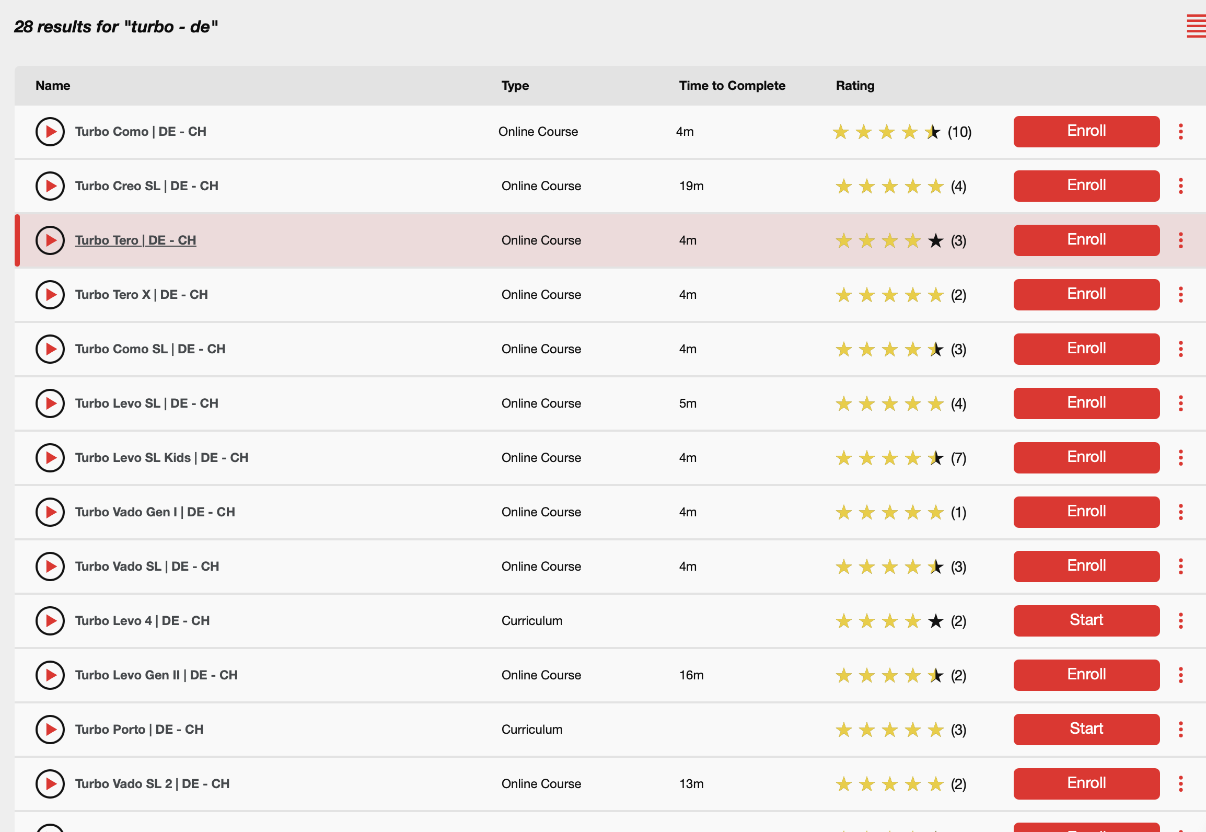Open the Turbo Tero X | DE - CH title
1206x832 pixels.
tap(141, 295)
